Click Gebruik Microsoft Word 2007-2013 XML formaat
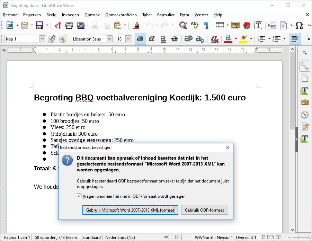The width and height of the screenshot is (312, 241). click(130, 210)
